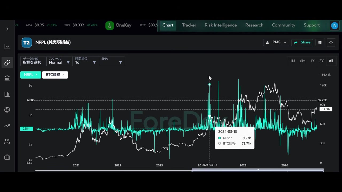Screen dimensions: 342x192
Task: Select the All time range
Action: 331,61
